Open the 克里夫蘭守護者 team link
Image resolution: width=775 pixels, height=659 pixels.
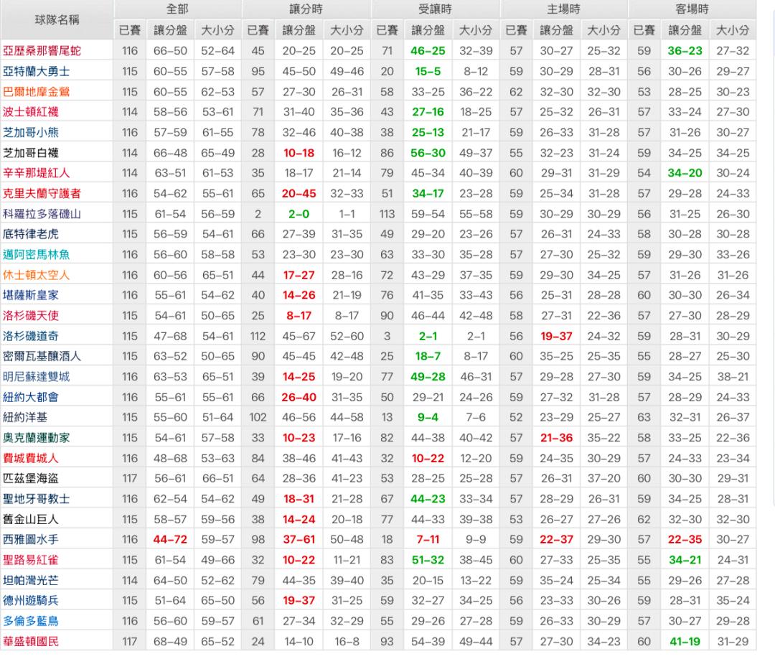[42, 194]
